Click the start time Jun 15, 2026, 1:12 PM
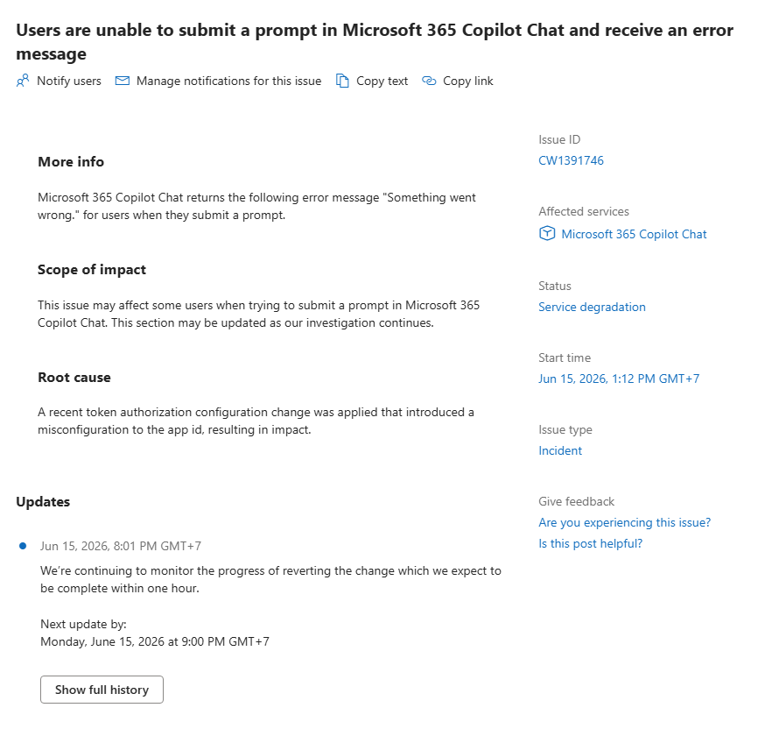 click(x=619, y=379)
